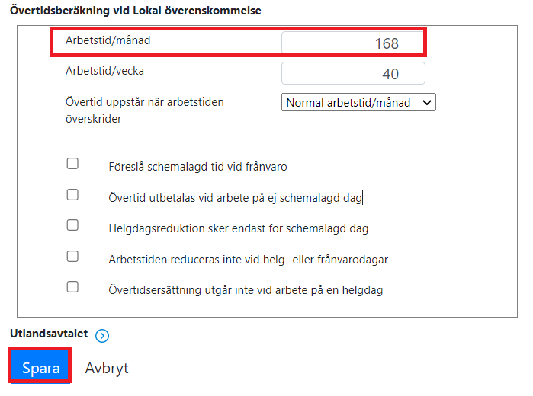Viewport: 533px width, 396px height.
Task: Enable the Föreslå schemalagd tid vid frånvaro checkbox
Action: pos(72,164)
